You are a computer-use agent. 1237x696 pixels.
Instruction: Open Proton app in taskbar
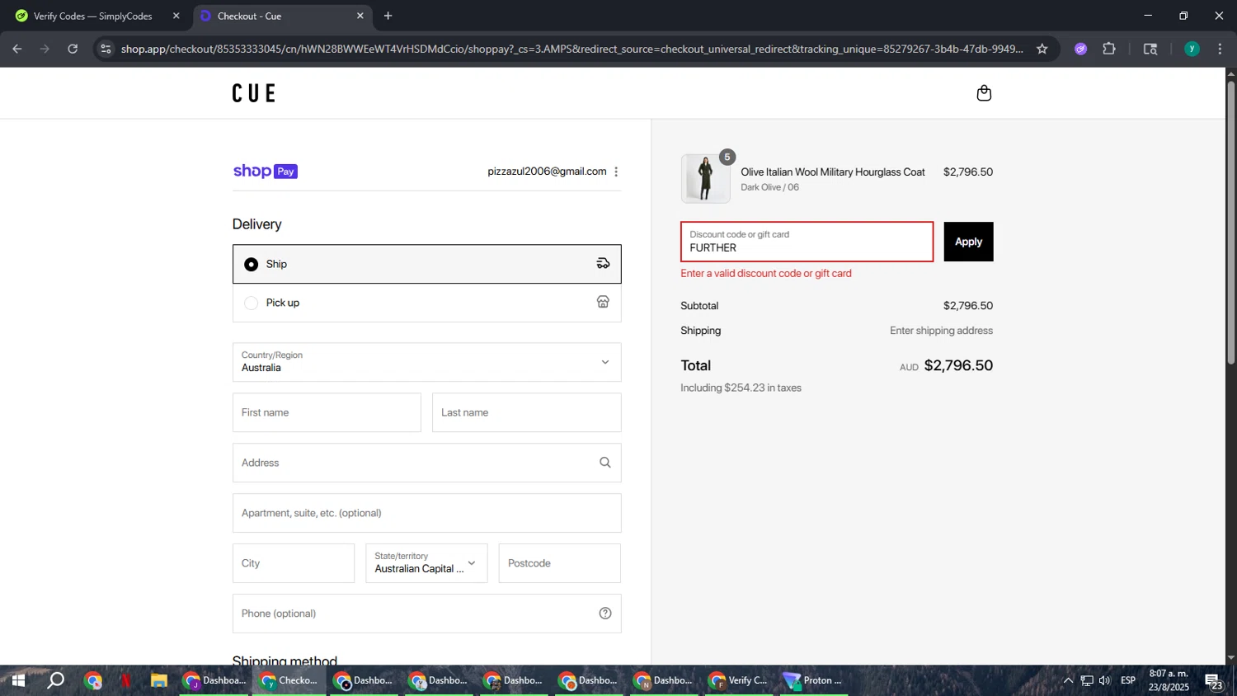814,680
